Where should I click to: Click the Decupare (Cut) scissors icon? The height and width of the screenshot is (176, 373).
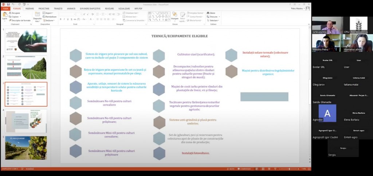click(10, 13)
